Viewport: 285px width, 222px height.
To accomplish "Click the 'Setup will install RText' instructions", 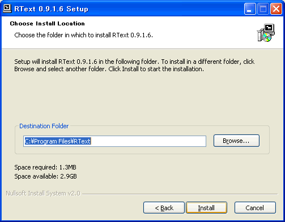I will (134, 66).
